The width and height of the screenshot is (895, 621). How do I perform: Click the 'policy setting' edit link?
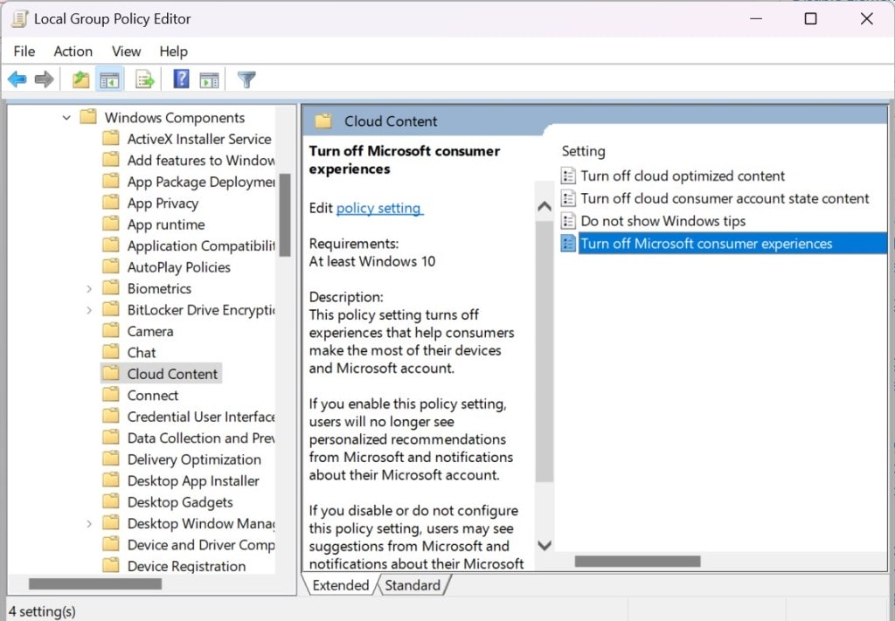coord(379,208)
